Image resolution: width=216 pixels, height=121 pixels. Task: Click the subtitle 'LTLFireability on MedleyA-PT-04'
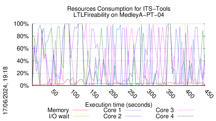click(119, 15)
